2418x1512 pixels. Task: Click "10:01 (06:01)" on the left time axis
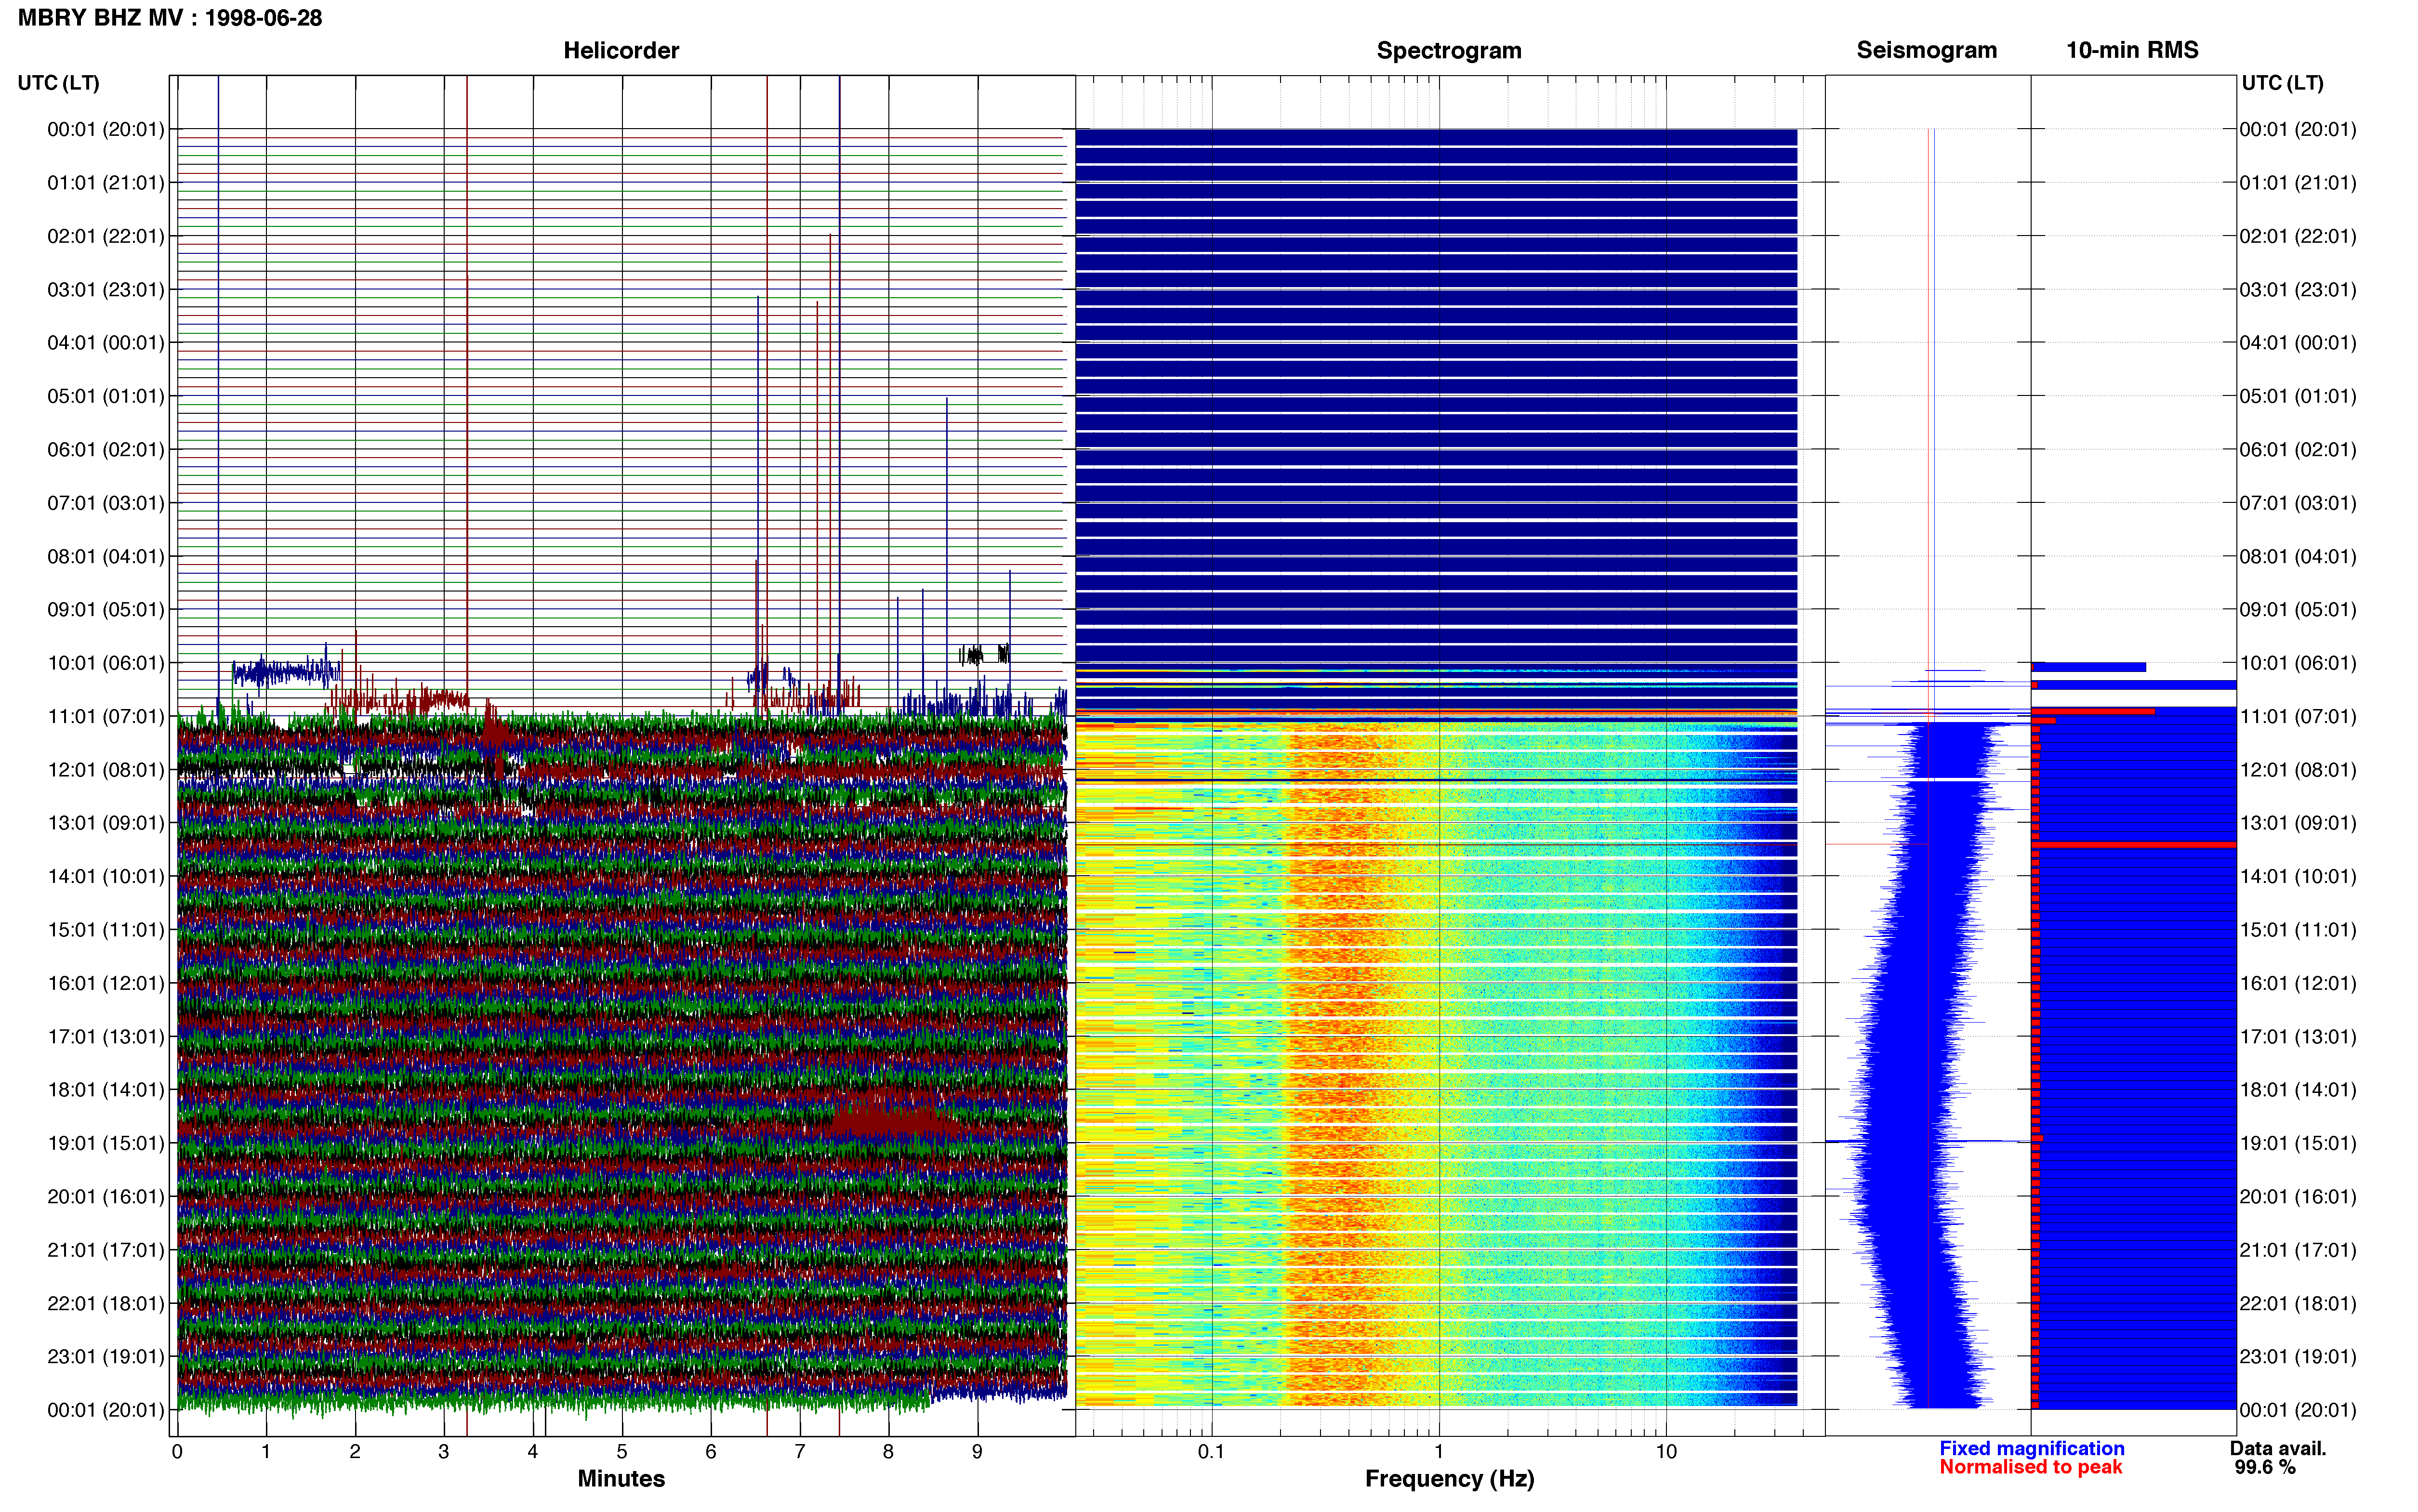click(106, 663)
